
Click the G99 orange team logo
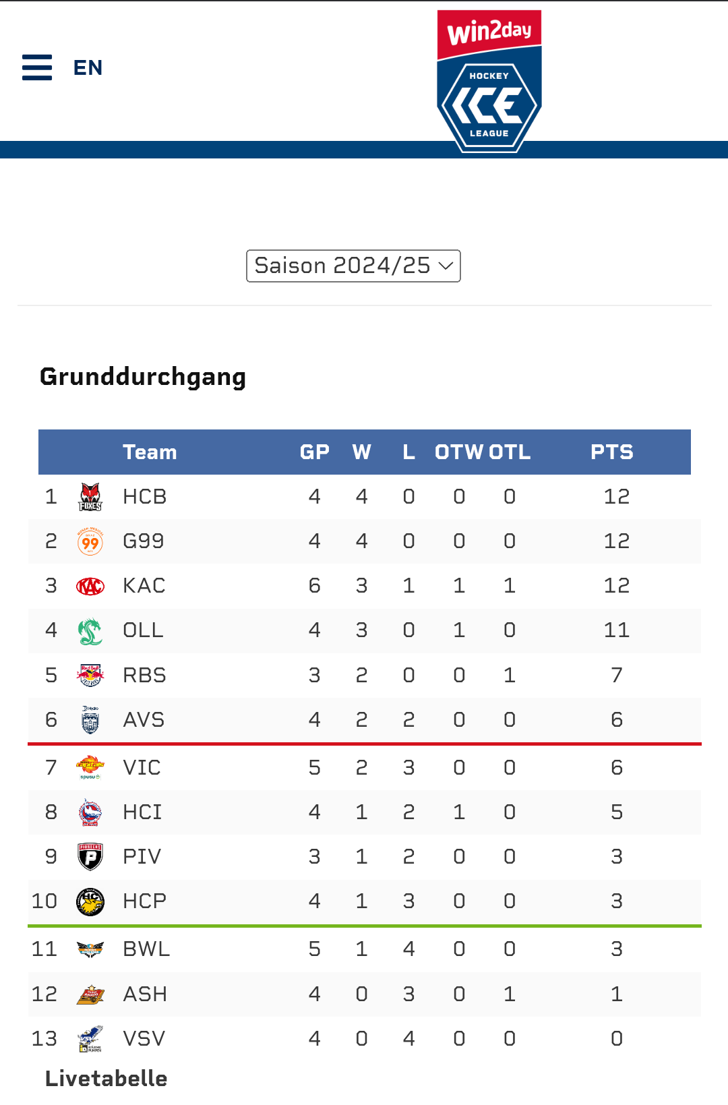point(90,541)
